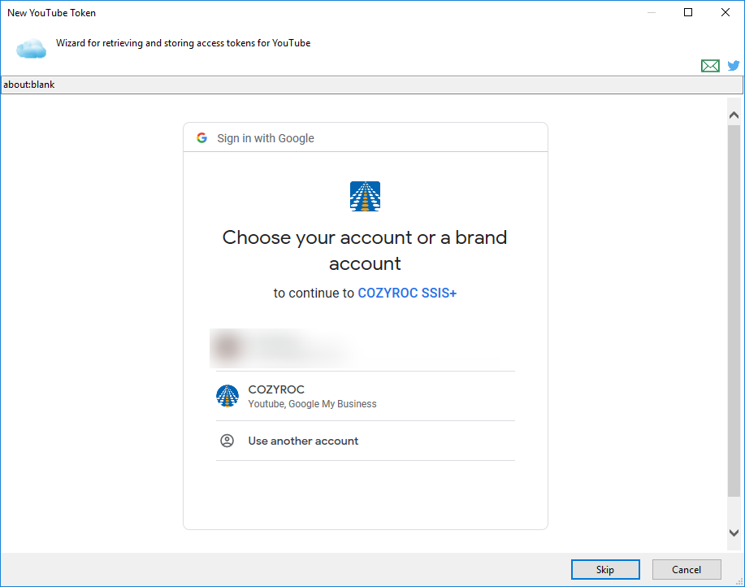
Task: Maximize the New YouTube Token window
Action: point(688,12)
